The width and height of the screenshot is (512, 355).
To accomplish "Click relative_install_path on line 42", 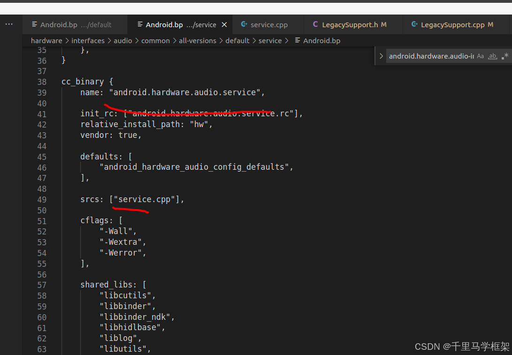I will tap(130, 124).
